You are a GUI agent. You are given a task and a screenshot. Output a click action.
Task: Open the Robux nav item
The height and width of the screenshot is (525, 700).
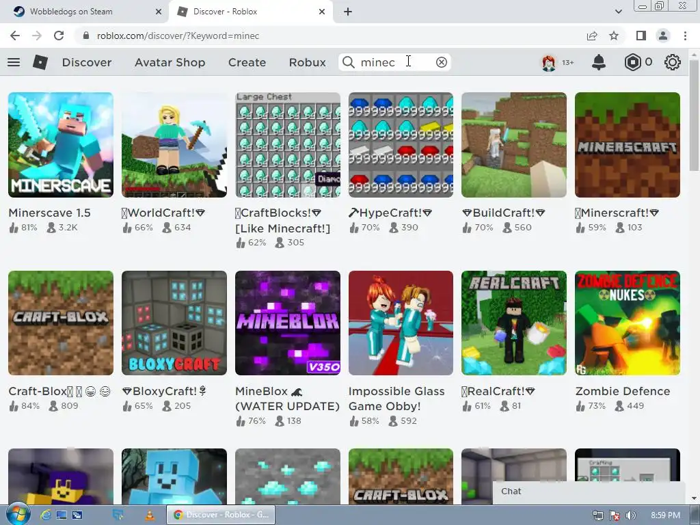[307, 62]
